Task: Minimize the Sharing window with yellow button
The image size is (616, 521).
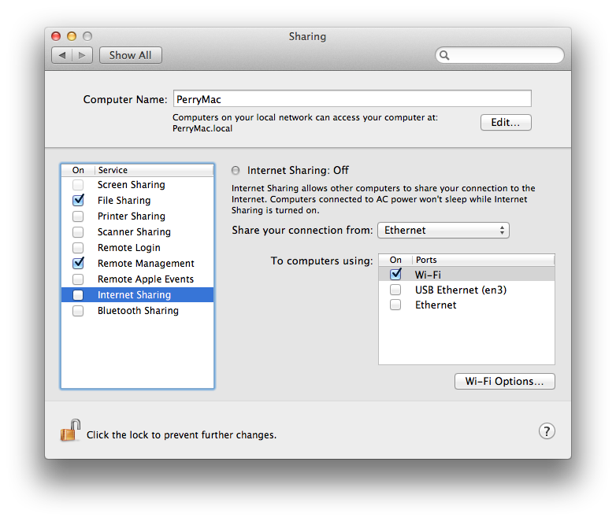Action: click(x=72, y=36)
